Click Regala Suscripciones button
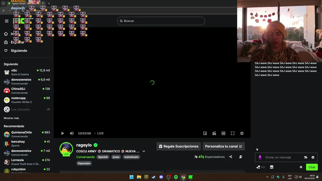The height and width of the screenshot is (181, 322). pos(179,146)
